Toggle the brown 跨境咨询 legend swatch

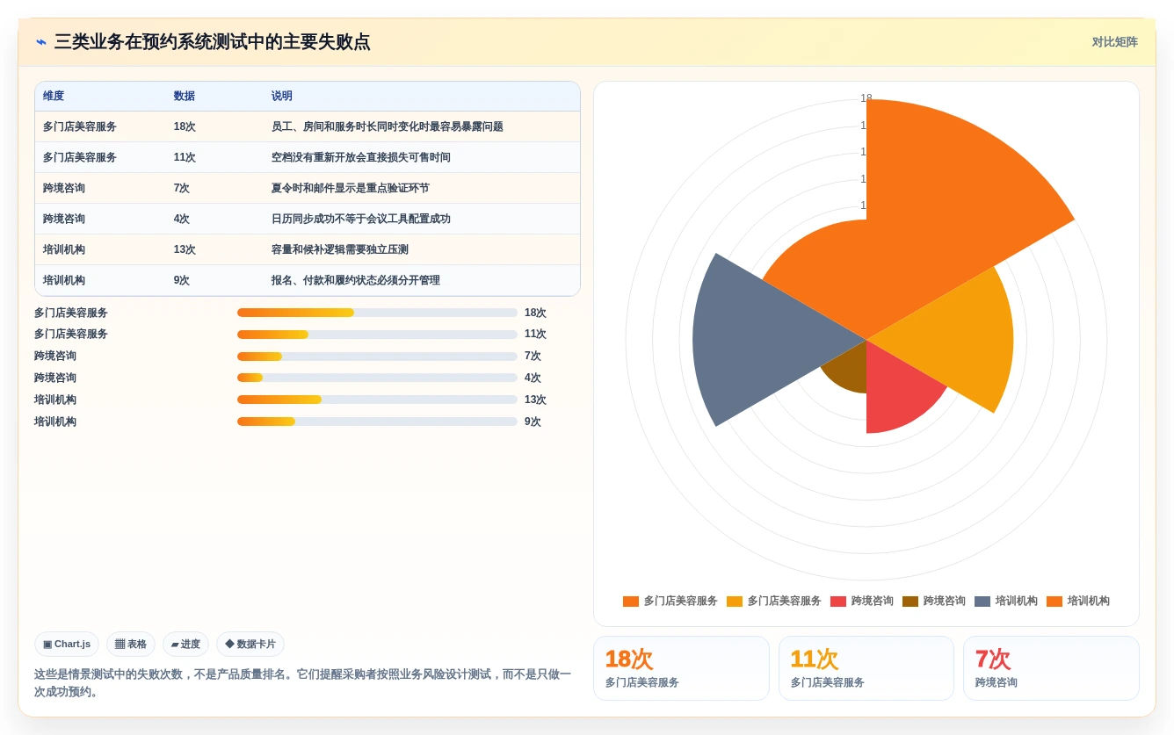click(x=910, y=602)
